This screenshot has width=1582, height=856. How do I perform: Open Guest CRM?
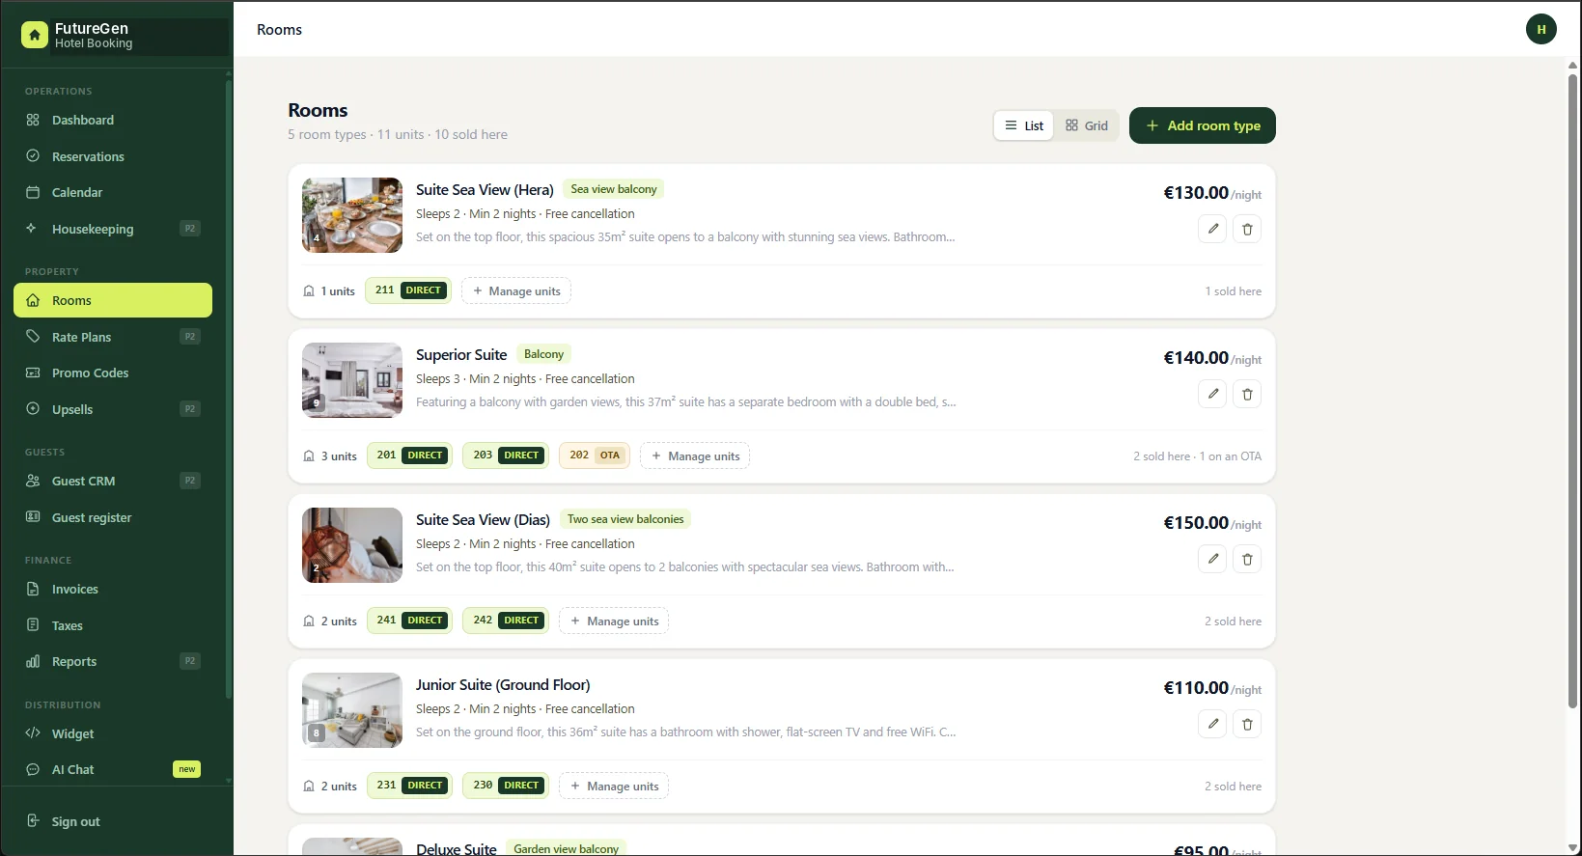pyautogui.click(x=113, y=481)
